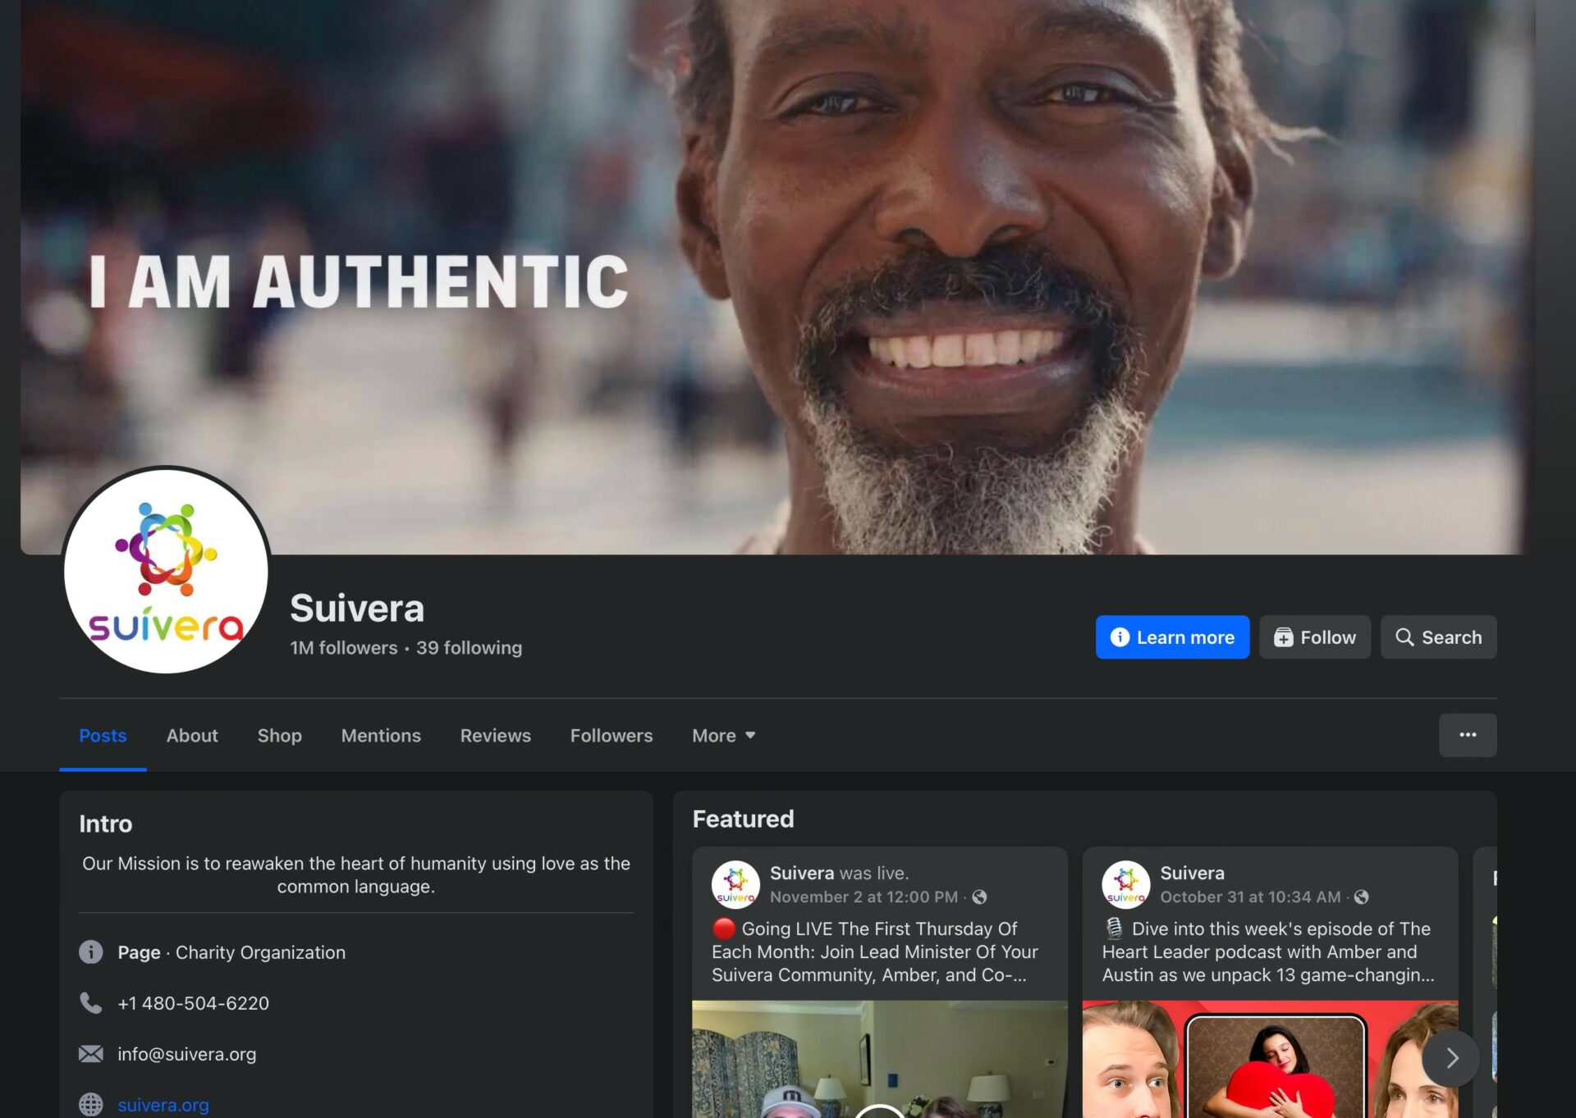Image resolution: width=1576 pixels, height=1118 pixels.
Task: Open Search on the Suivera page
Action: click(x=1438, y=637)
